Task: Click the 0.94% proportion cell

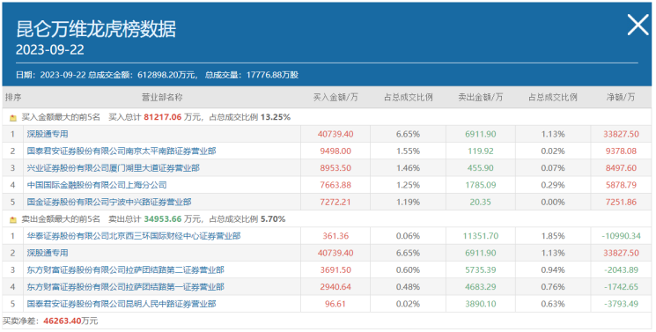Action: point(553,269)
